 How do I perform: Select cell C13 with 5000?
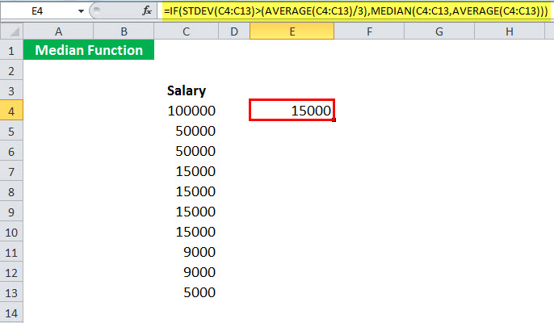[x=187, y=292]
